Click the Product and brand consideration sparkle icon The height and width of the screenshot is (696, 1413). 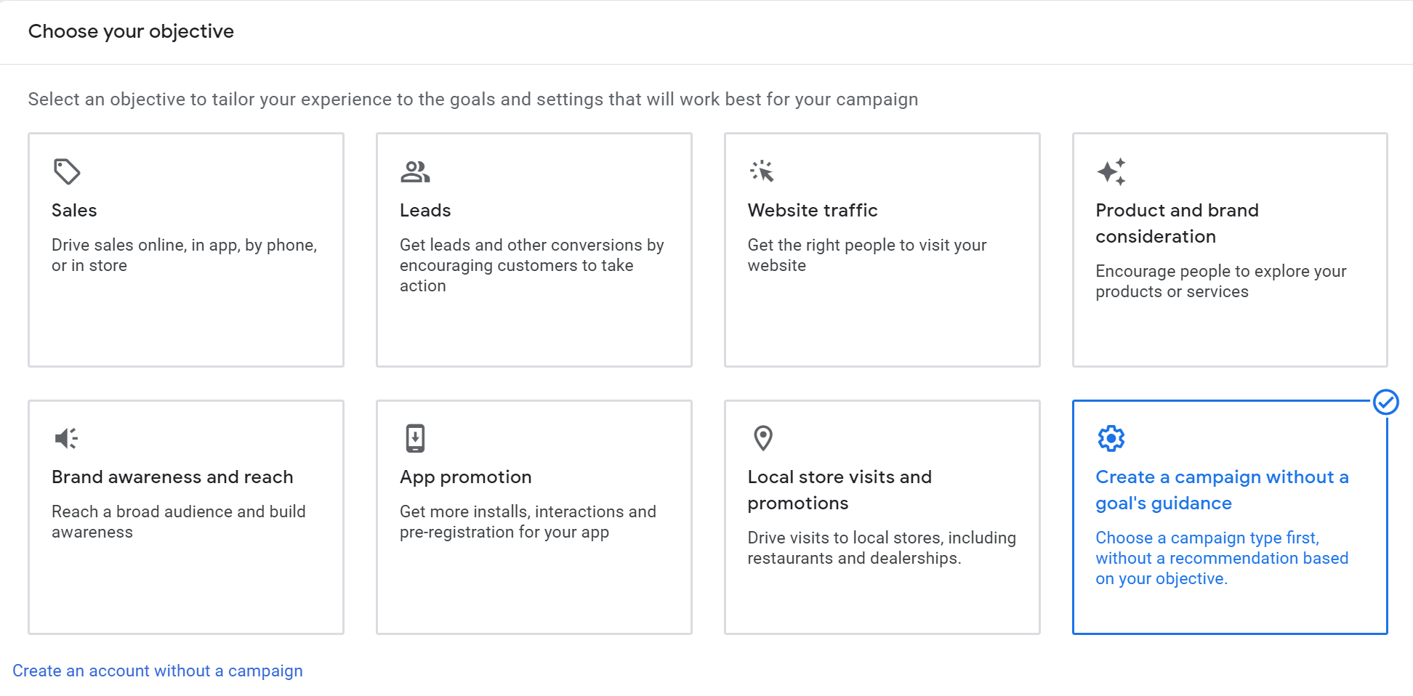pyautogui.click(x=1111, y=172)
